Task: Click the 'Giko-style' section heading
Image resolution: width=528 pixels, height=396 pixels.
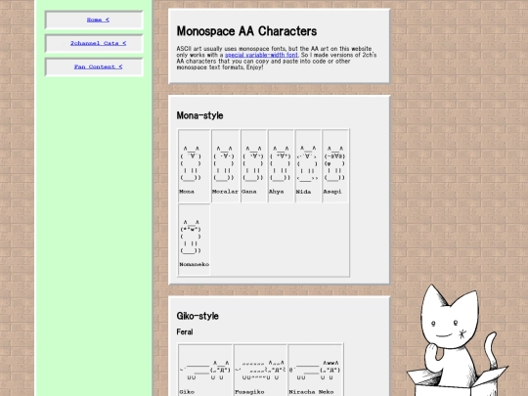Action: [x=198, y=316]
